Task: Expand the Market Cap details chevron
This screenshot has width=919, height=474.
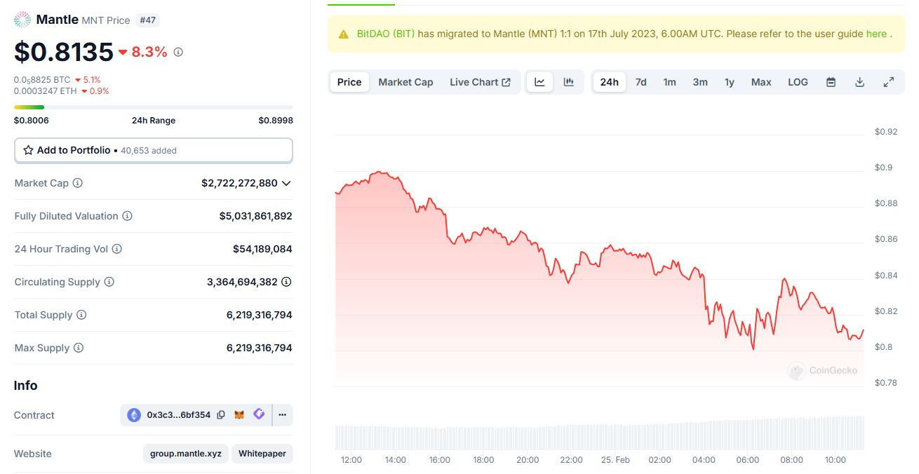Action: (286, 183)
